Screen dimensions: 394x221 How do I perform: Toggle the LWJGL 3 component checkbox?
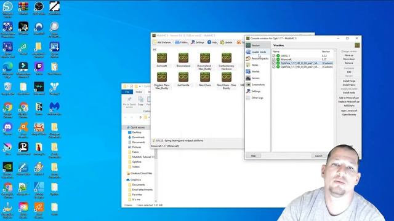273,56
